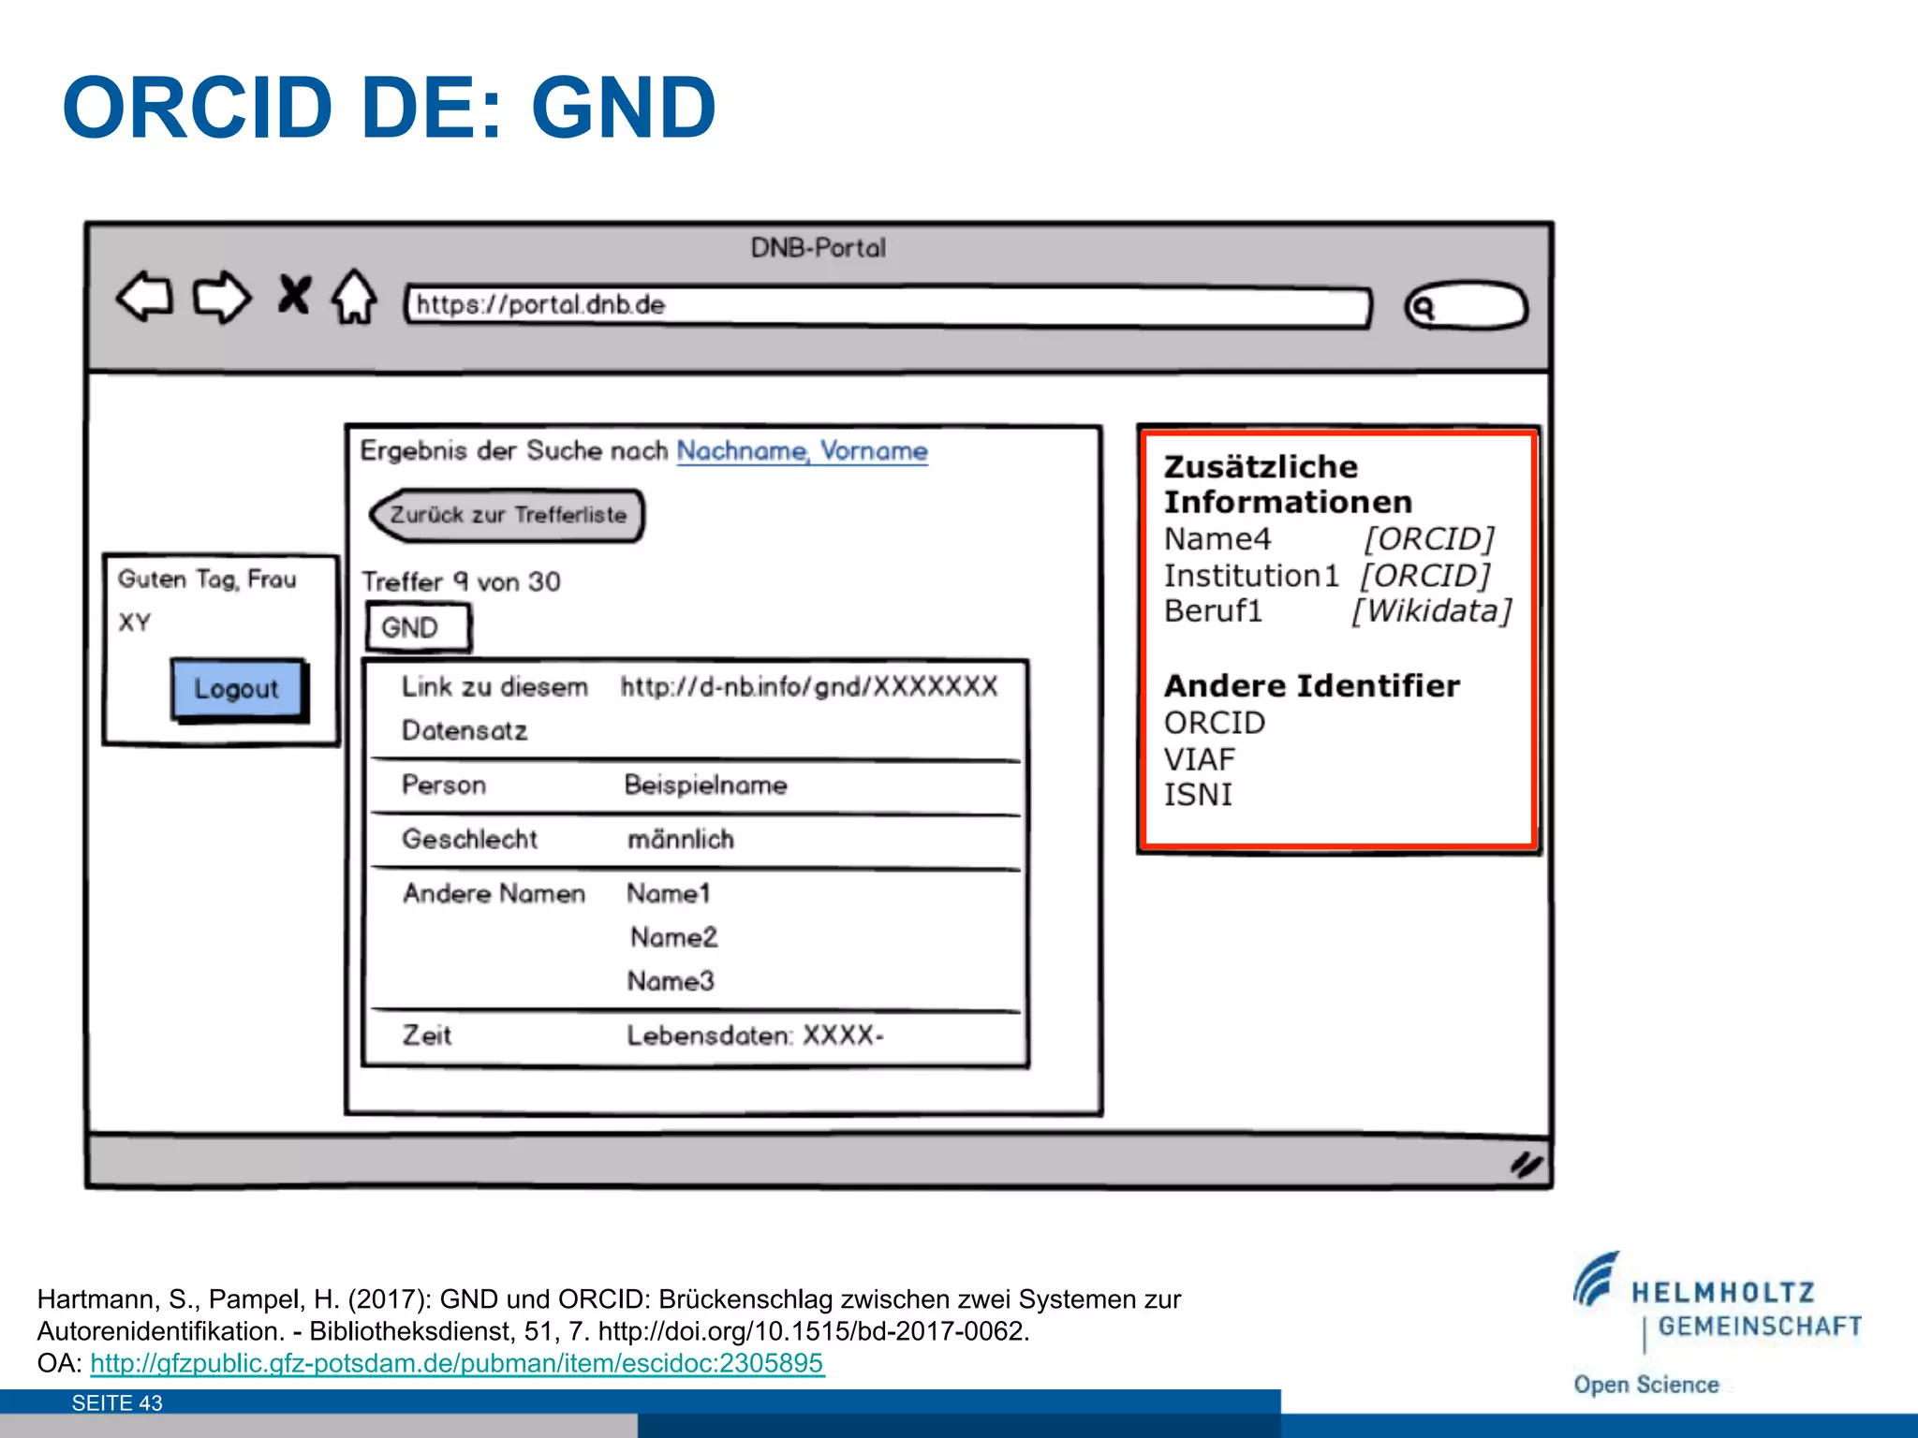Click the stop loading X icon
Viewport: 1918px width, 1438px height.
click(x=294, y=294)
